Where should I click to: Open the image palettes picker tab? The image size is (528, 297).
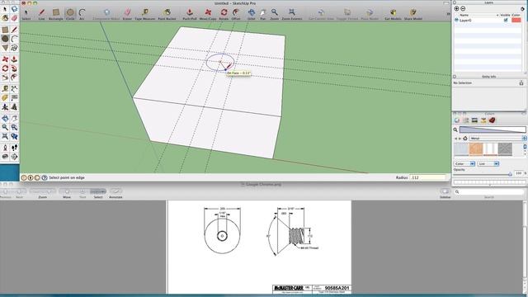coord(483,120)
